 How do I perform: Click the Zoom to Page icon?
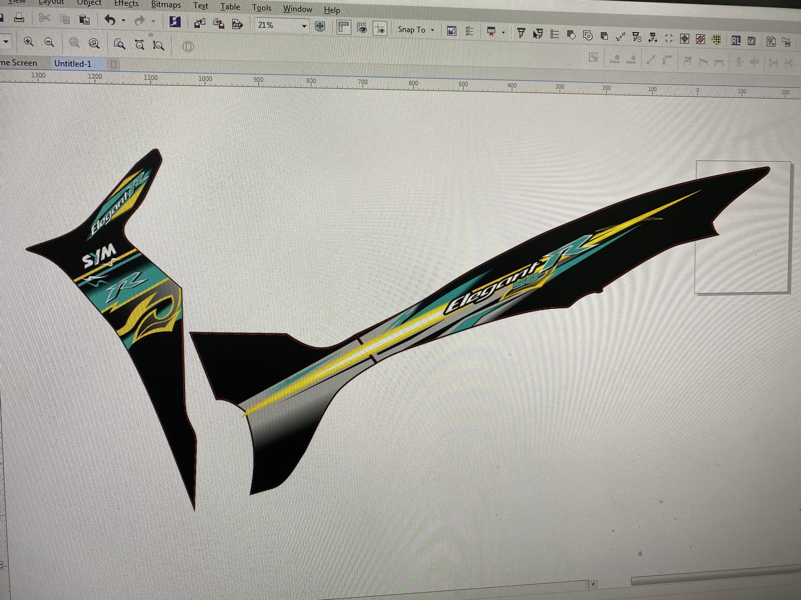(x=119, y=44)
